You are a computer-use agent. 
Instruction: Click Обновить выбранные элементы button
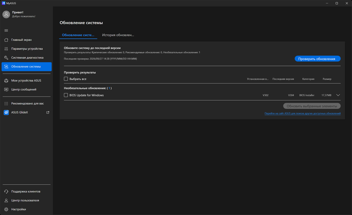tap(312, 106)
